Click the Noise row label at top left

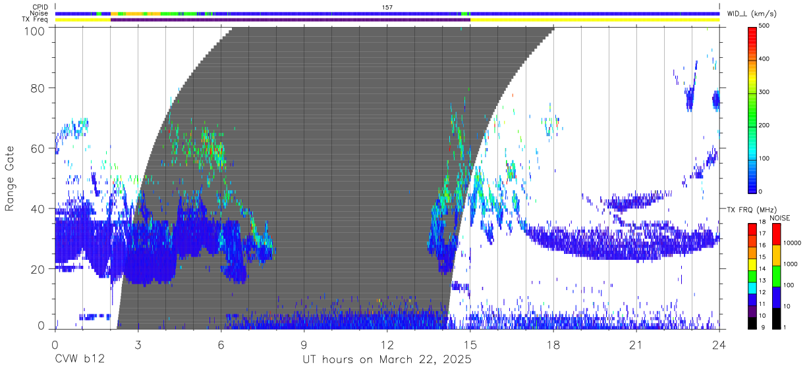tap(40, 13)
